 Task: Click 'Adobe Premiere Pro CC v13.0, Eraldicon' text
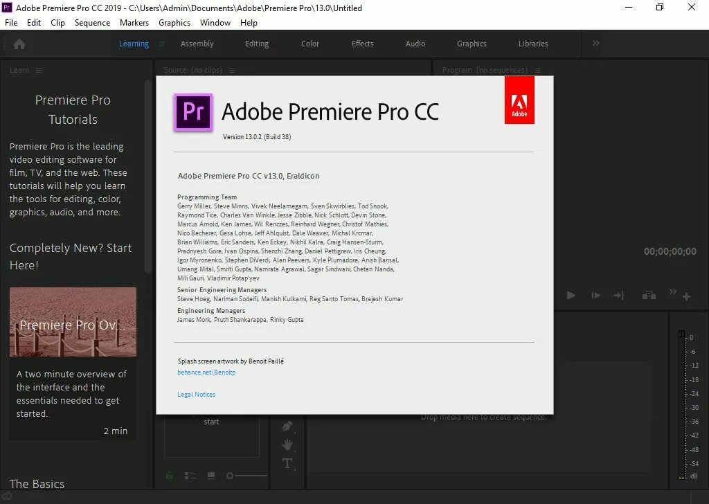[249, 176]
